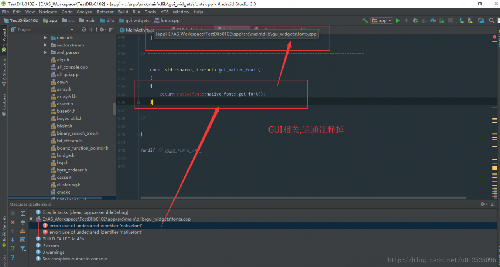This screenshot has height=267, width=500.
Task: Open the Refactor menu
Action: tap(105, 12)
